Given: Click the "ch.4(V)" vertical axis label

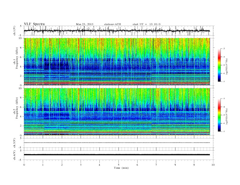Looking at the screenshot, I should [15, 155].
